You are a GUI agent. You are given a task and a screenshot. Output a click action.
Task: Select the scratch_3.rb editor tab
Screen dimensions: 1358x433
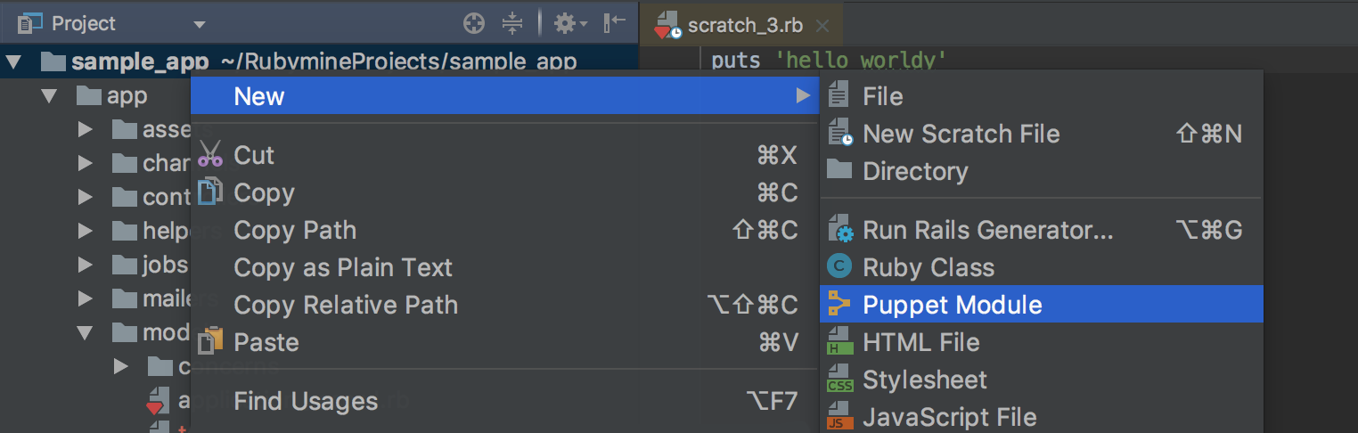[x=741, y=25]
